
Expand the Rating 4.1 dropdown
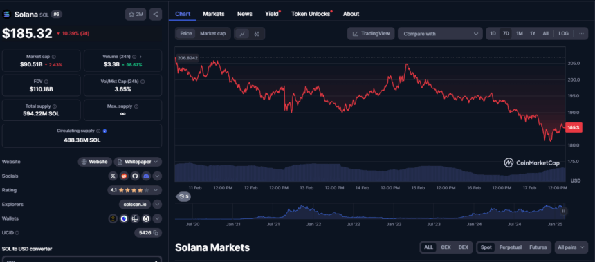coord(134,190)
